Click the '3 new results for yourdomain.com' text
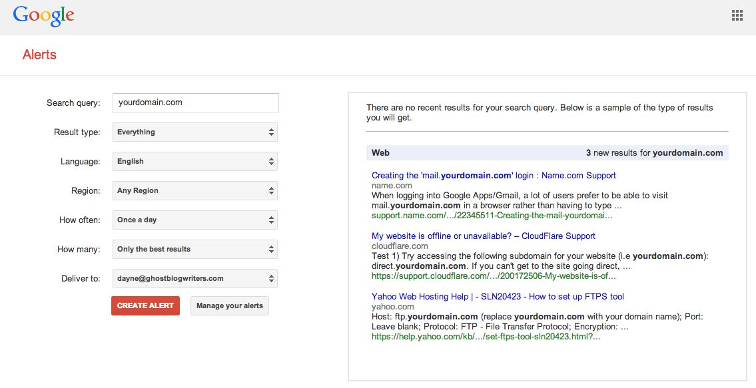The width and height of the screenshot is (756, 388). (x=654, y=153)
